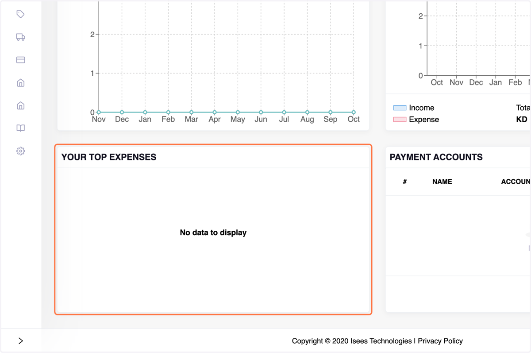Click the Jul data point on teal line
Image resolution: width=531 pixels, height=353 pixels.
284,112
